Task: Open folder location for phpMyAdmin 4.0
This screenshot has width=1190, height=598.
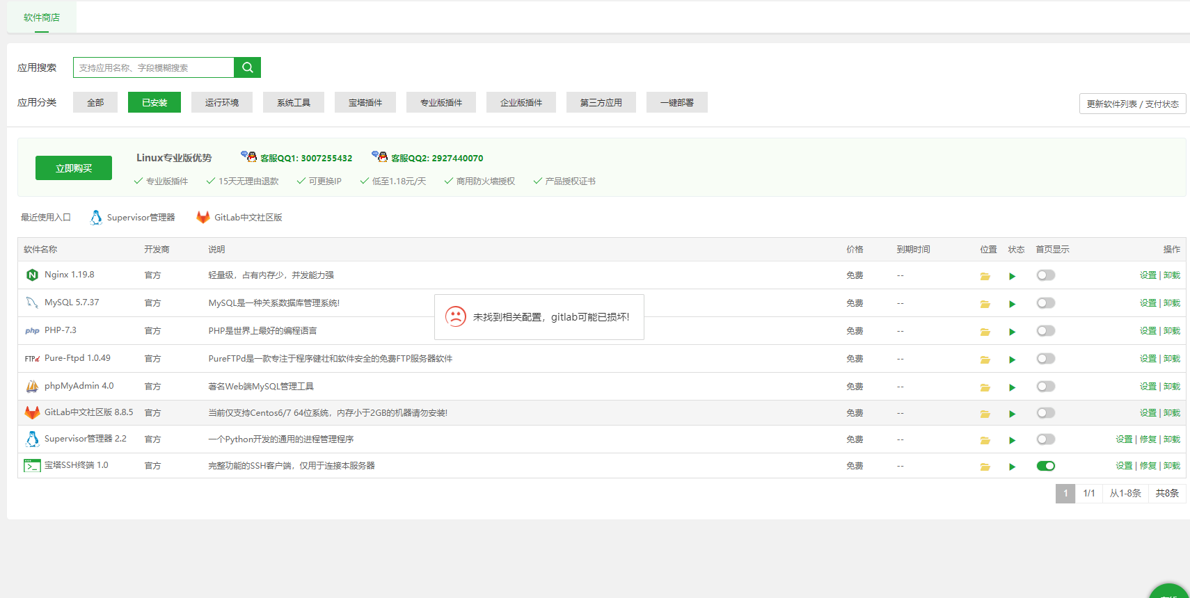Action: click(x=985, y=387)
